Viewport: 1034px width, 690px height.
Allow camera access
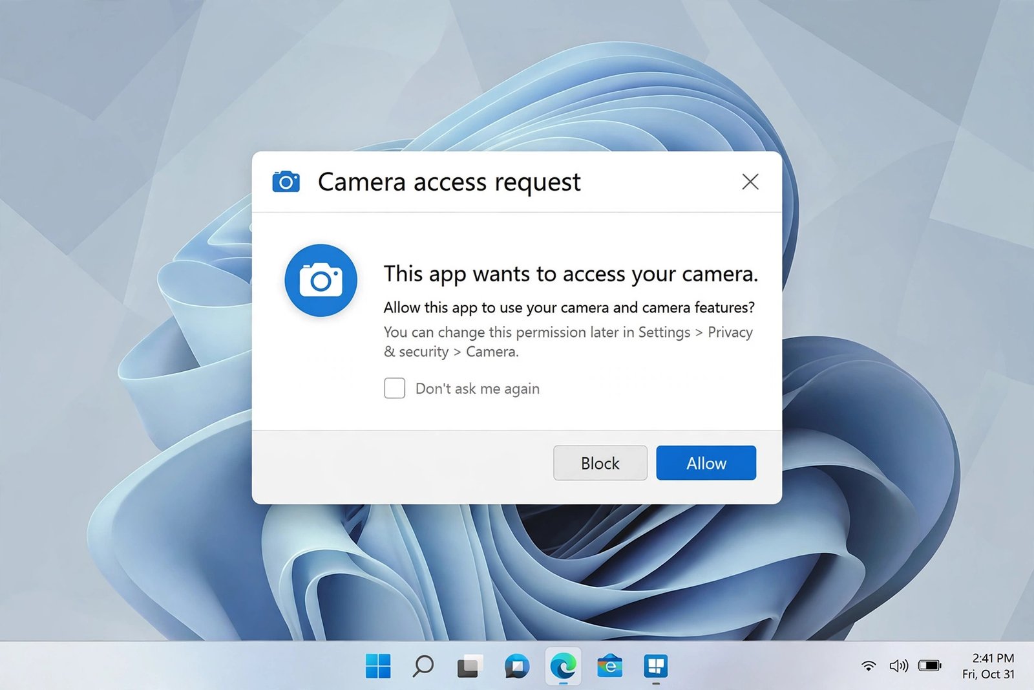[706, 463]
